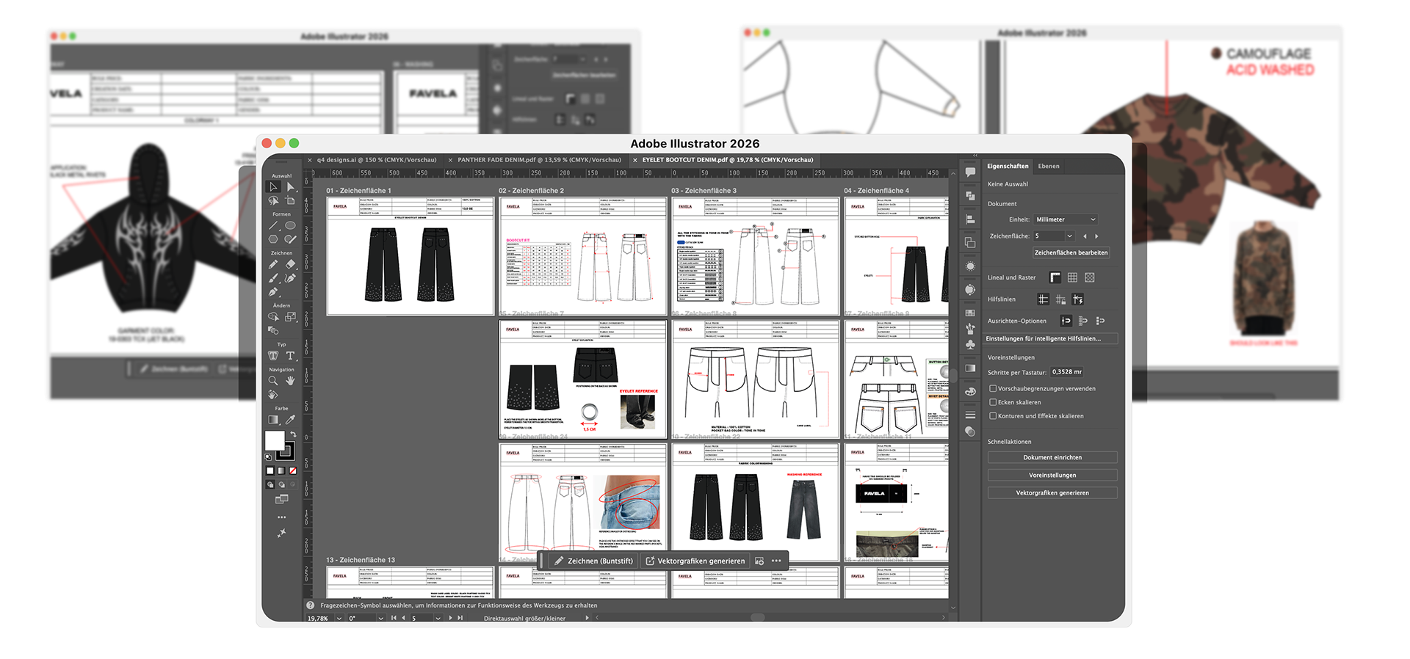
Task: Open more options in the contextual task bar
Action: point(776,561)
